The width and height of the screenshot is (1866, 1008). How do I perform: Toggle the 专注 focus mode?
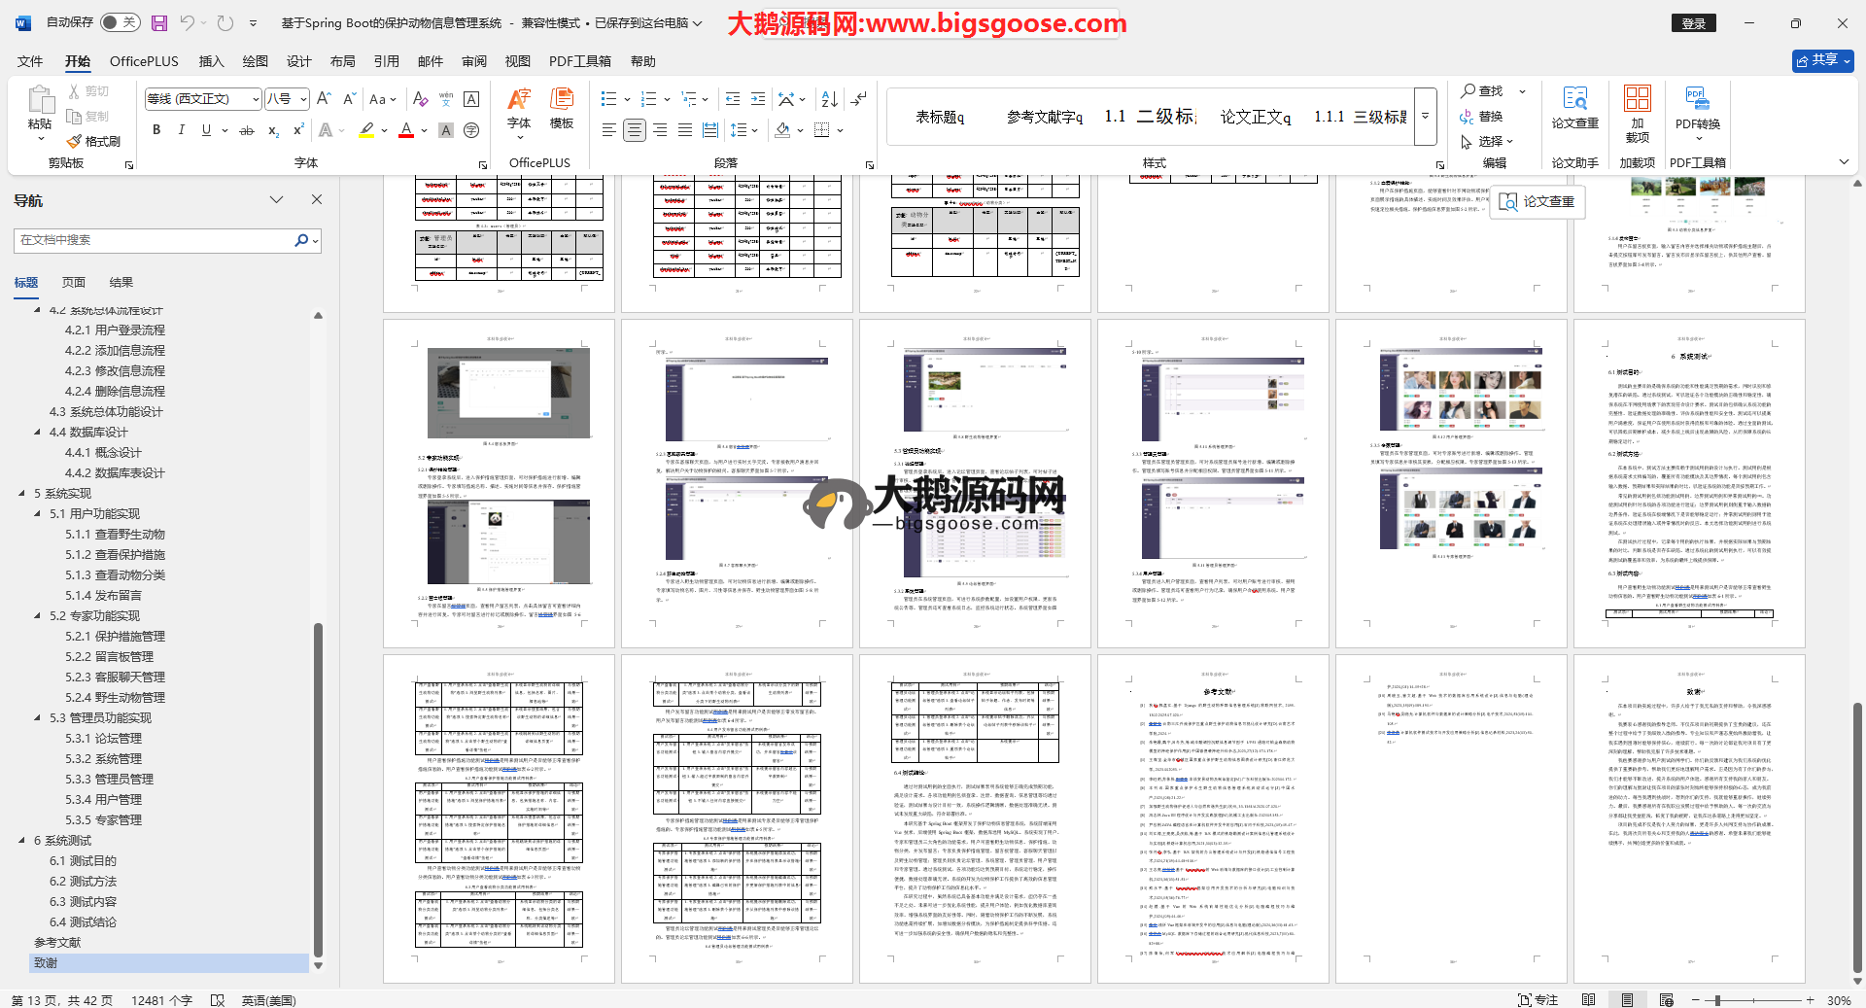click(x=1538, y=999)
